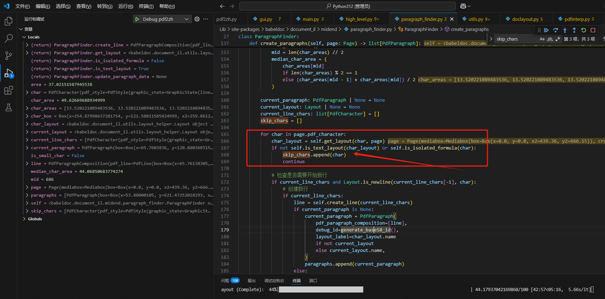Open the Testing flask view
Screen dimensions: 605x299
(x=9, y=108)
